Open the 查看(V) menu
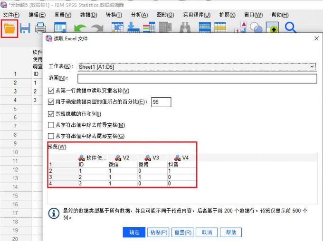This screenshot has width=323, height=241. tap(63, 15)
